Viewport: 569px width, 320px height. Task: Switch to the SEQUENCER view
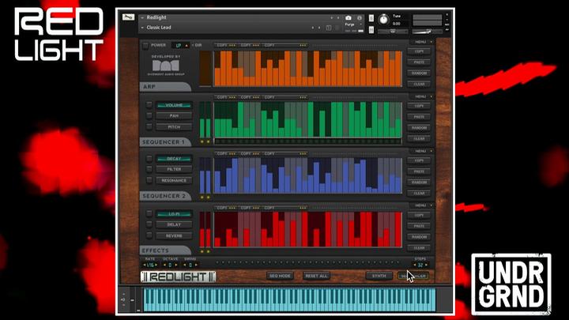click(413, 276)
